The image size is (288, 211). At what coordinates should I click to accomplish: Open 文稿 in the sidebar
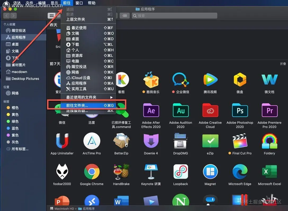tap(24, 51)
